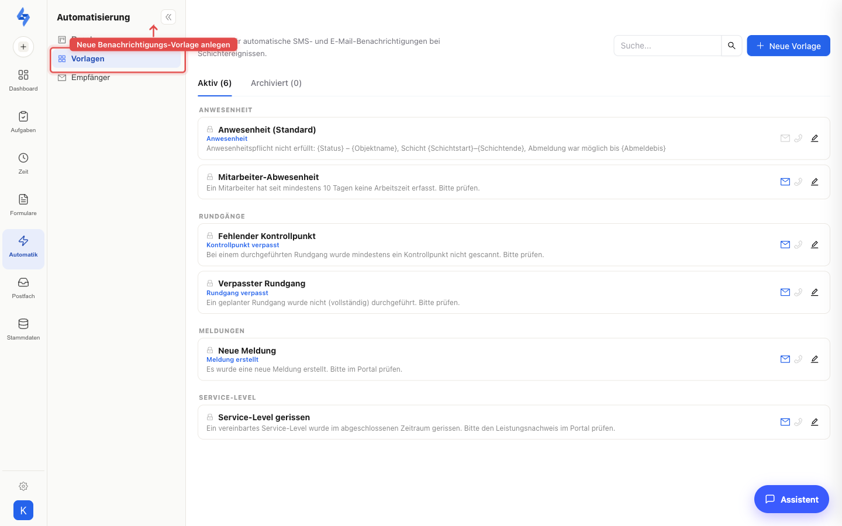Image resolution: width=842 pixels, height=526 pixels.
Task: Toggle email for Verpasster Rundgang
Action: [x=785, y=292]
